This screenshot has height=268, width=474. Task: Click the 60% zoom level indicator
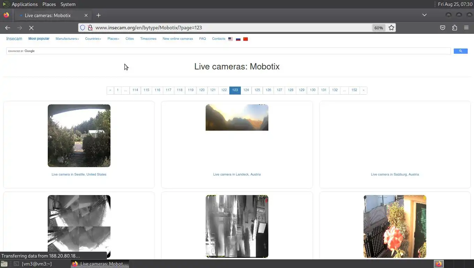(379, 28)
